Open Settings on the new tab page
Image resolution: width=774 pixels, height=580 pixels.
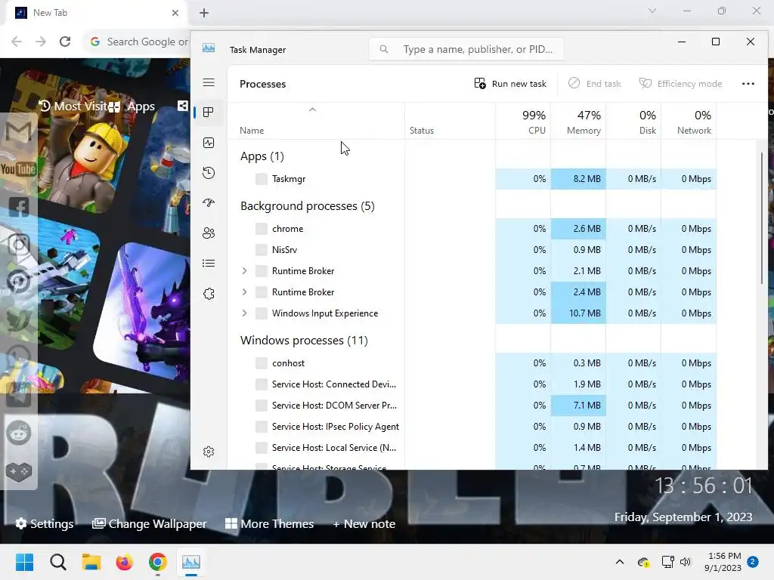coord(45,524)
